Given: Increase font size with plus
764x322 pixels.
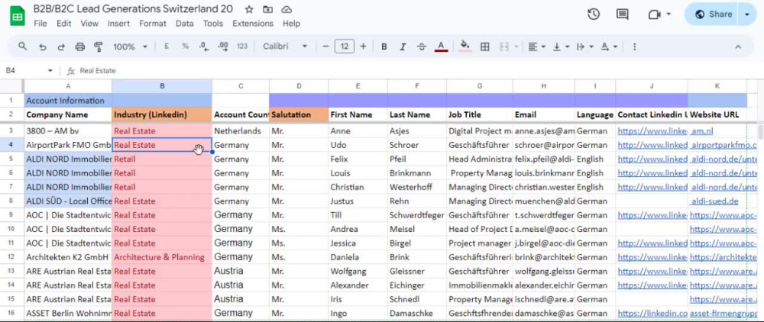Looking at the screenshot, I should coord(363,47).
